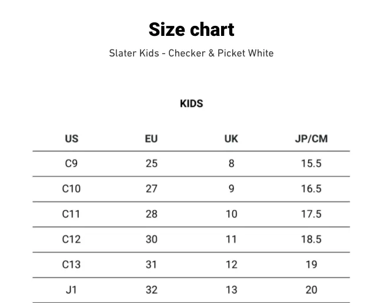Select the J1 US size cell
The image size is (381, 303).
(71, 289)
